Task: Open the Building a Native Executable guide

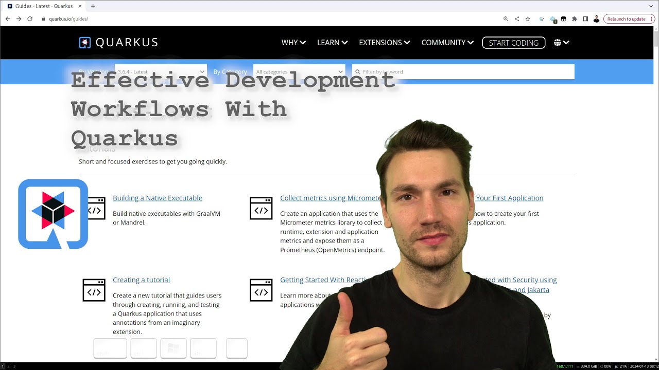Action: [x=158, y=198]
